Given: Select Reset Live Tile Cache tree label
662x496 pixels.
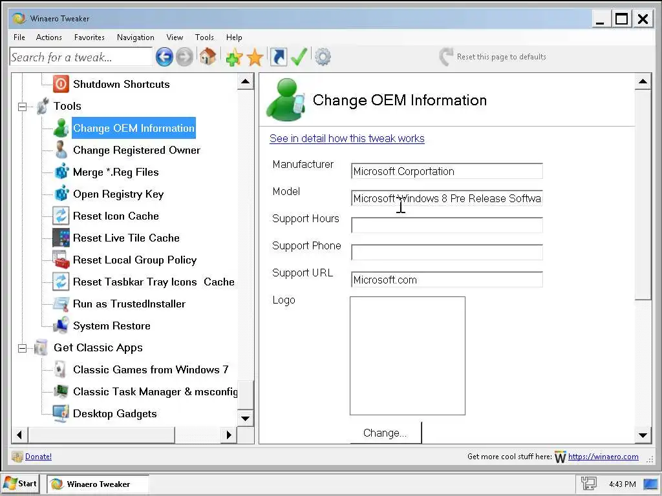Looking at the screenshot, I should [x=126, y=238].
